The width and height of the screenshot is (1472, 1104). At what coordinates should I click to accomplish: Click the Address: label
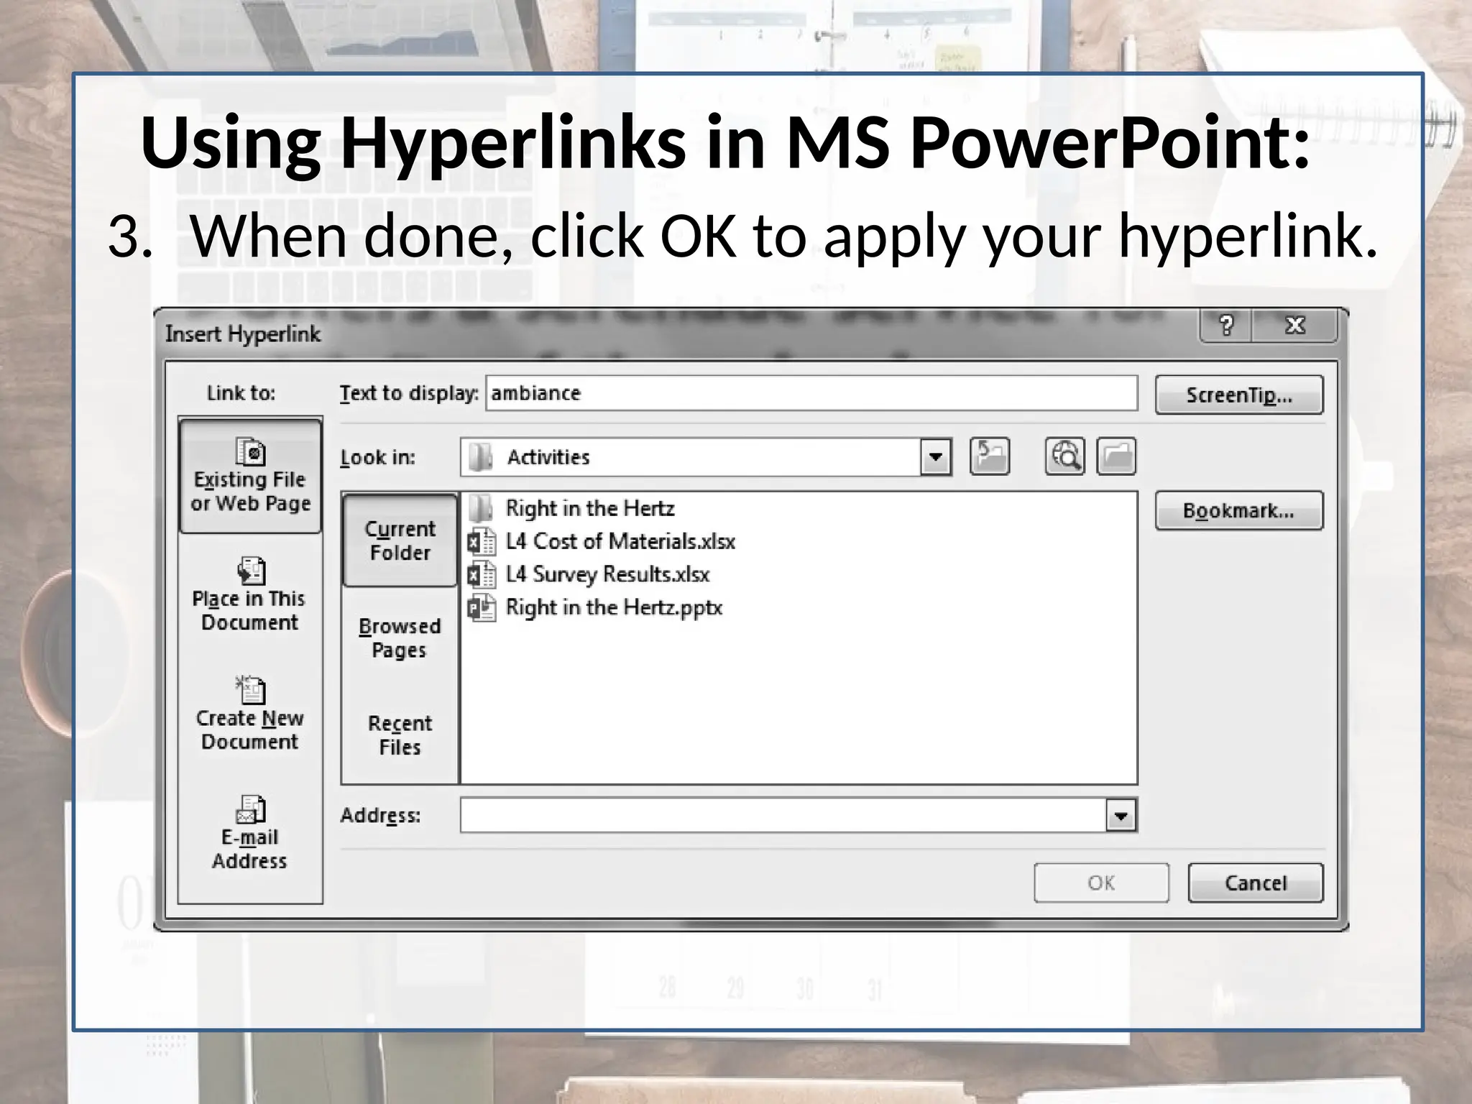coord(380,816)
